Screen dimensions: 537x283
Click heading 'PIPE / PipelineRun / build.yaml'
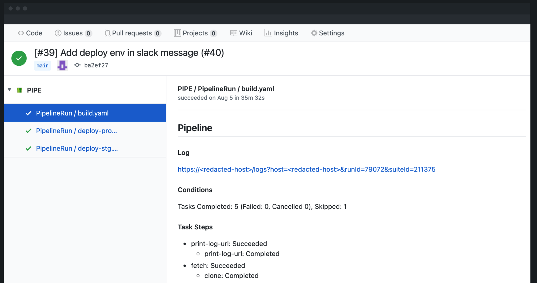pos(226,89)
